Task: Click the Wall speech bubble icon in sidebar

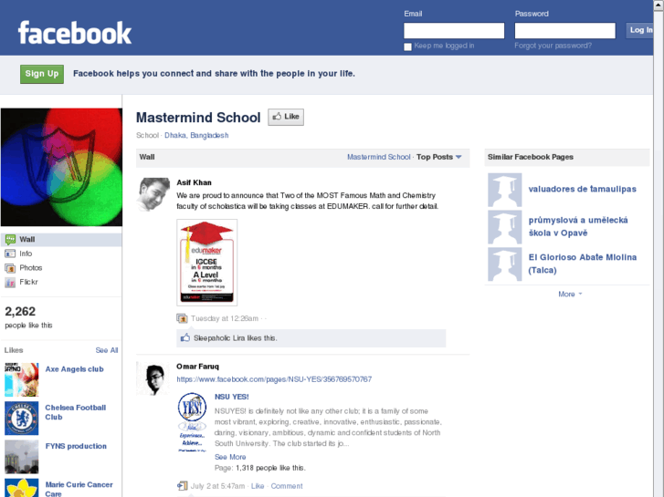Action: [10, 240]
